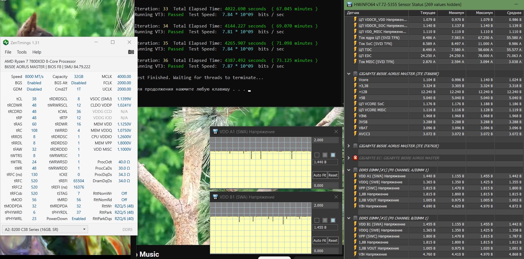This screenshot has width=524, height=259.
Task: Open the Help menu in ZenTimings
Action: point(37,52)
